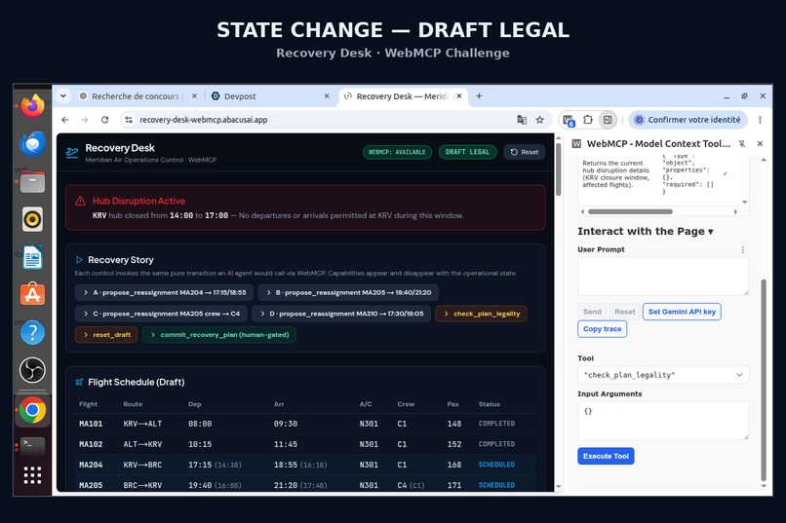Click the Recovery Desk plane logo
Image resolution: width=786 pixels, height=523 pixels.
(x=72, y=152)
